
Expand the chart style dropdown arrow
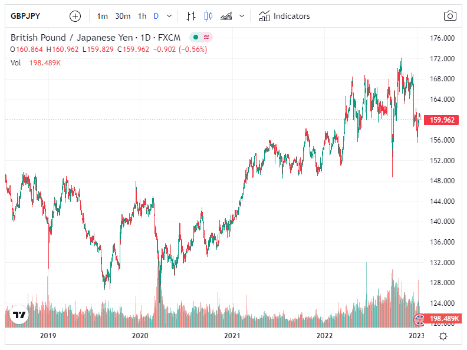click(242, 16)
